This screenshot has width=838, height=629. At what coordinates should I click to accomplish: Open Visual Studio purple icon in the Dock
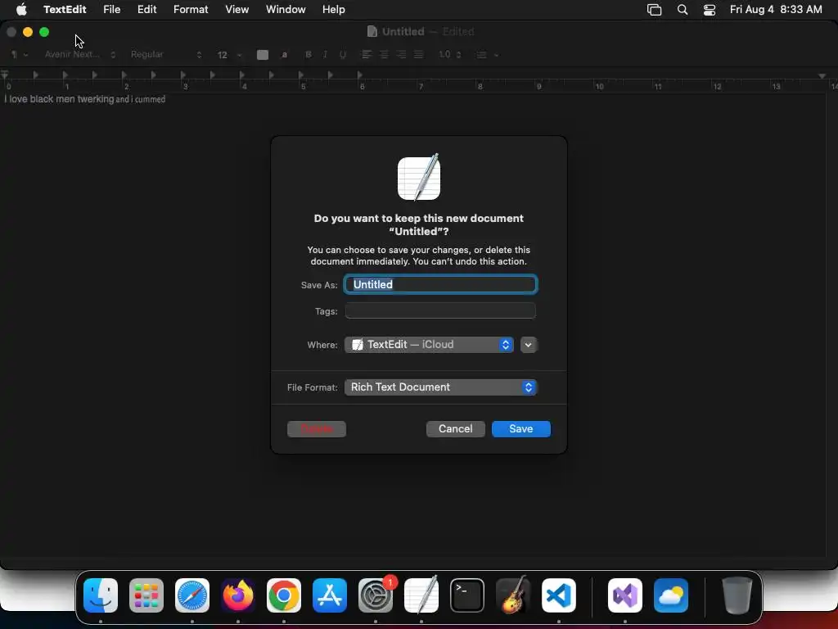[x=625, y=595]
